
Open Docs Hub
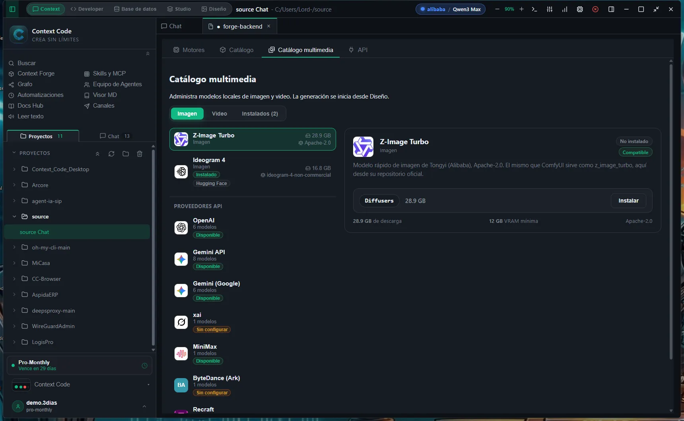pos(26,106)
